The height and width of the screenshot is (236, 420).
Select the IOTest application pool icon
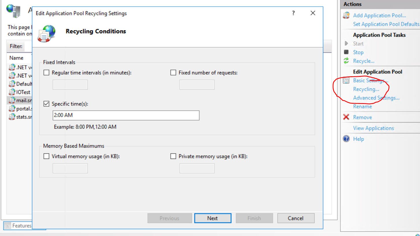tap(12, 92)
